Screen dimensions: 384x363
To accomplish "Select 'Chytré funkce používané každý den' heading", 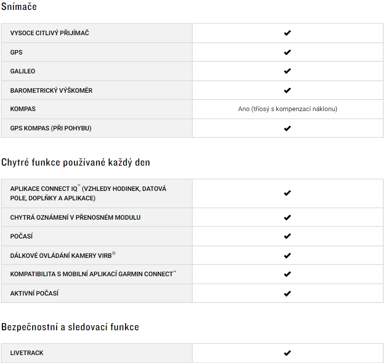I will click(x=75, y=163).
